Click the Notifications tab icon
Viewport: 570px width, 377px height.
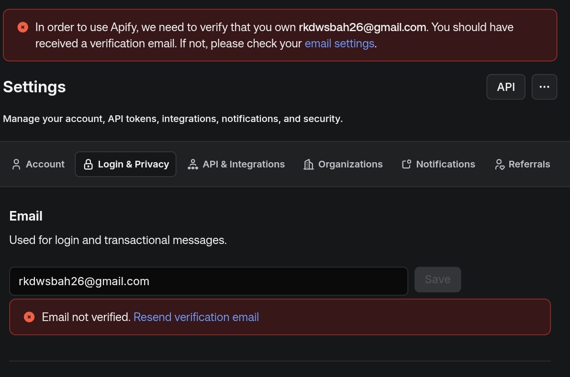click(406, 164)
